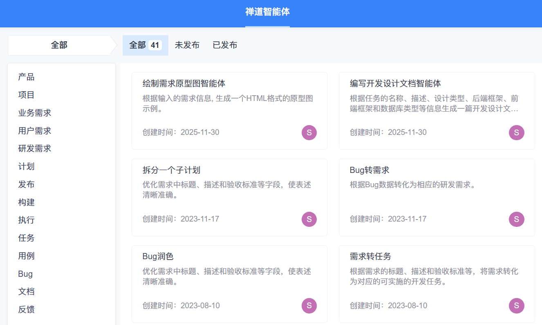Open the 拆分一个子计划 agent title
The image size is (542, 325).
[171, 170]
